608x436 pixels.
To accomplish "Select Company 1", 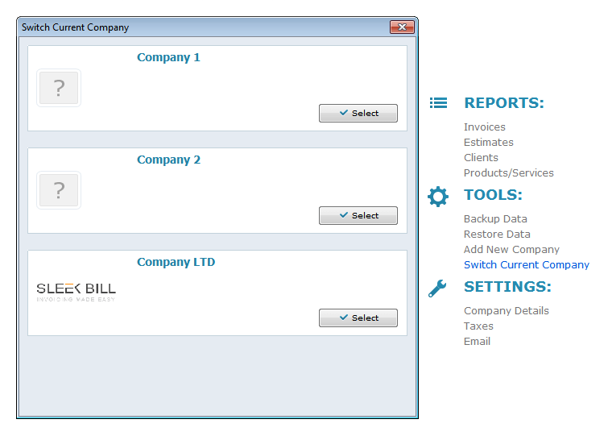I will coord(358,114).
